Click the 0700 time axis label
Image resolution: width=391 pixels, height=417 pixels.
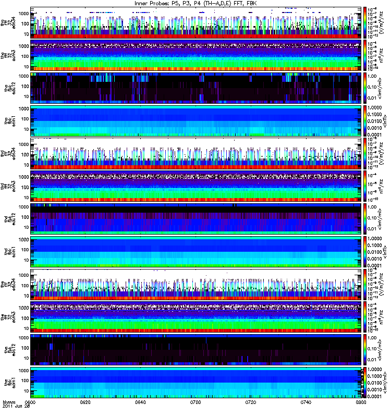pyautogui.click(x=195, y=402)
